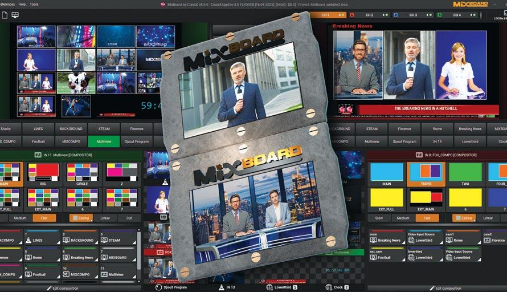507x292 pixels.
Task: Set speed to Medium in FOX_COMPO panel
Action: click(403, 218)
